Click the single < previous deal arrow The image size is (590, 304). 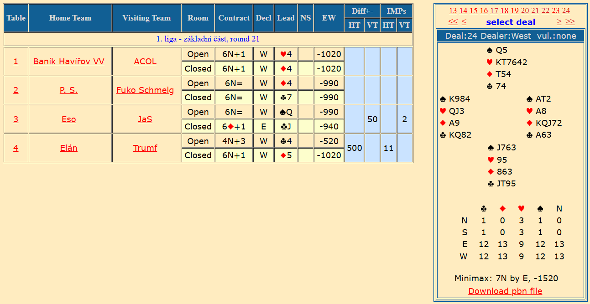pyautogui.click(x=464, y=22)
